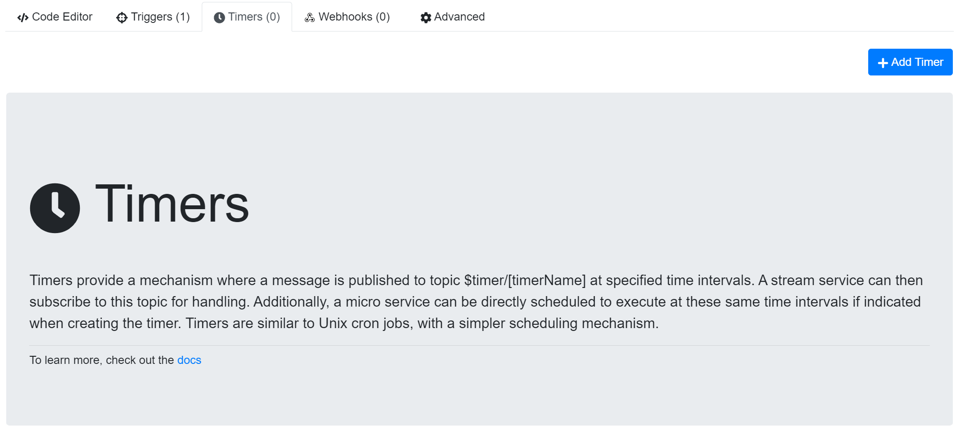Click the "To learn more, check out the" text

[x=101, y=360]
